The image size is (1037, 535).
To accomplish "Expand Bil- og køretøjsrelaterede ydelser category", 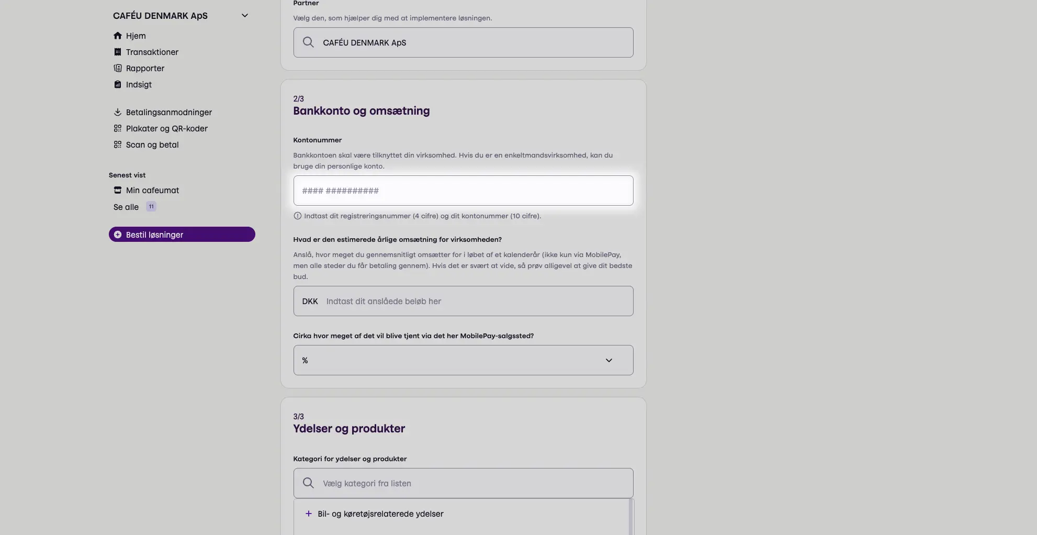I will pos(308,514).
